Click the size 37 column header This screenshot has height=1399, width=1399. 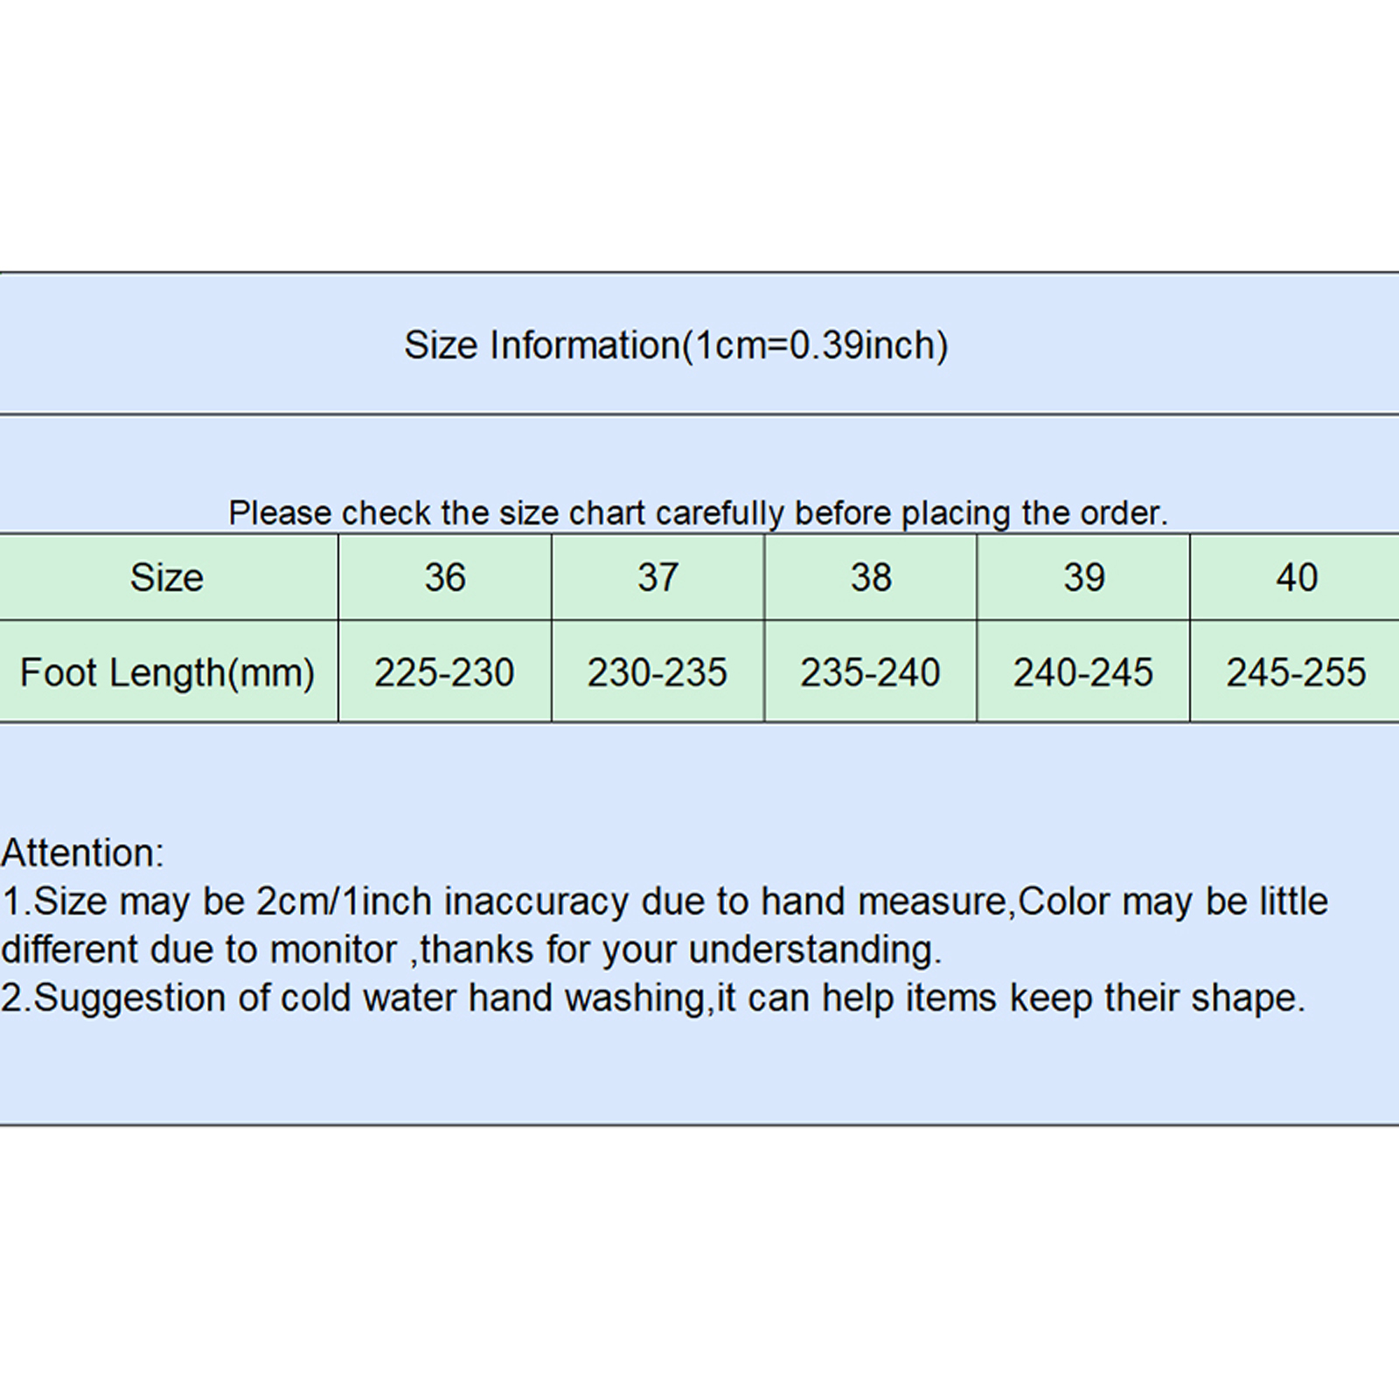[658, 578]
